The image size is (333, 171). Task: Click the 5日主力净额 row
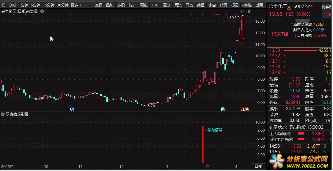click(x=299, y=139)
